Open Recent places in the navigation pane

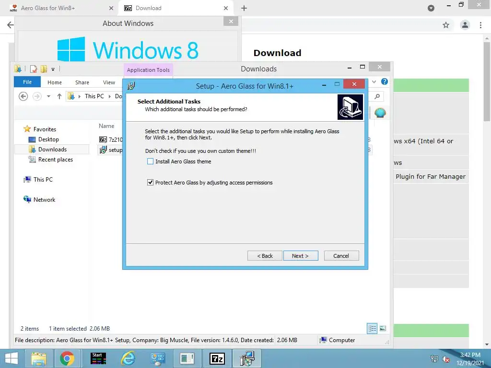[56, 159]
